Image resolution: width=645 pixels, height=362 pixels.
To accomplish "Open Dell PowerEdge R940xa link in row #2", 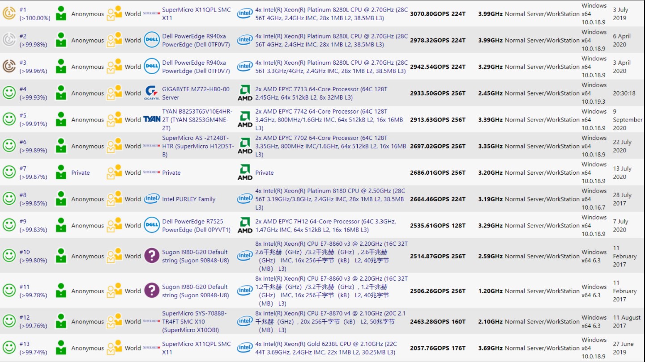I will pyautogui.click(x=196, y=40).
